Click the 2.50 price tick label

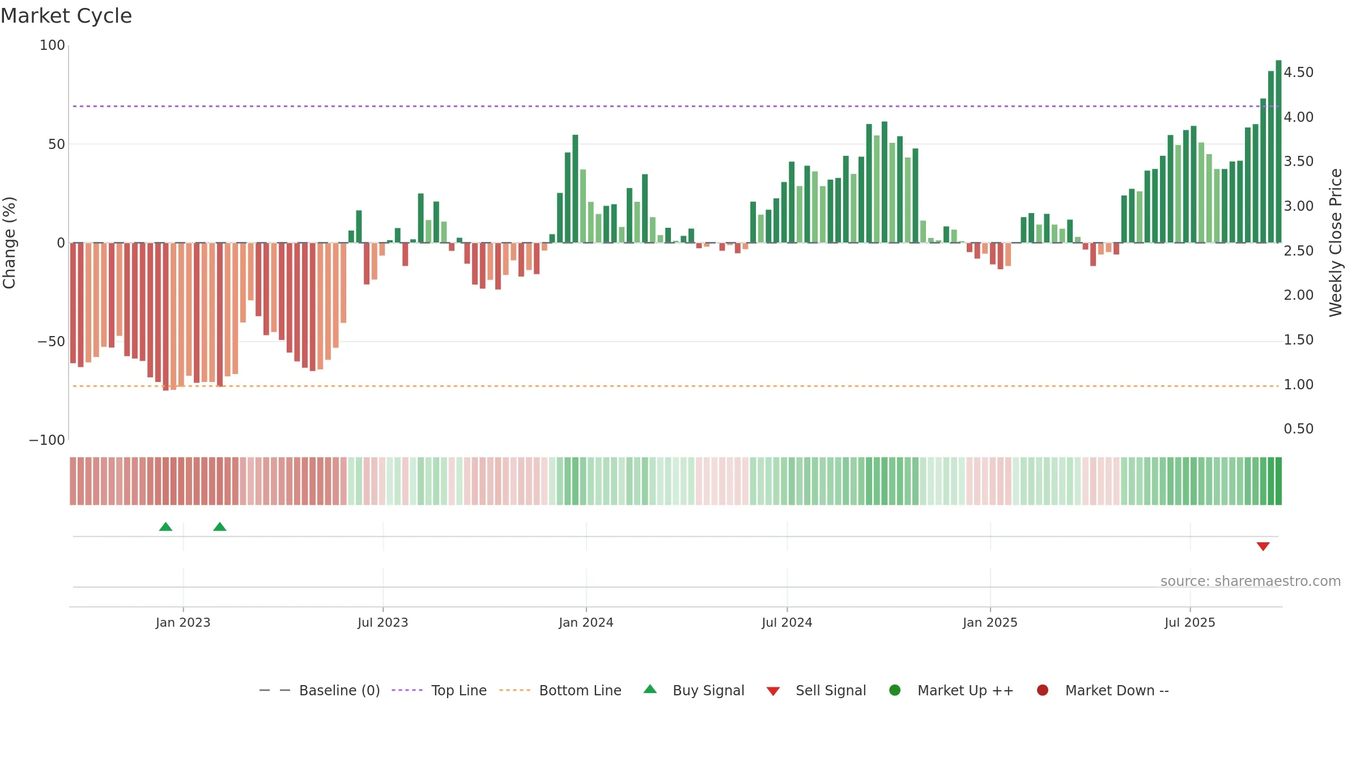pyautogui.click(x=1299, y=250)
